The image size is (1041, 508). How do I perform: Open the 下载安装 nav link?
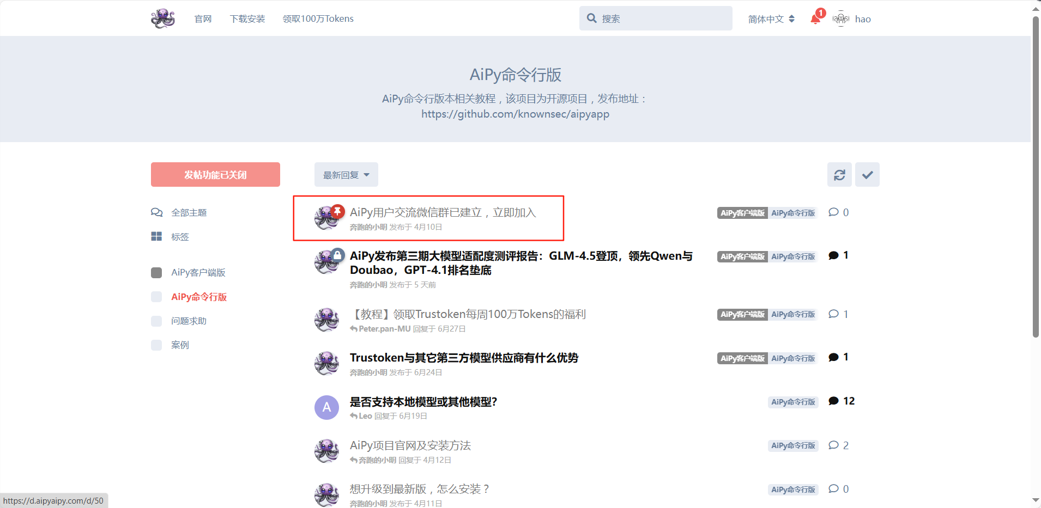(247, 19)
